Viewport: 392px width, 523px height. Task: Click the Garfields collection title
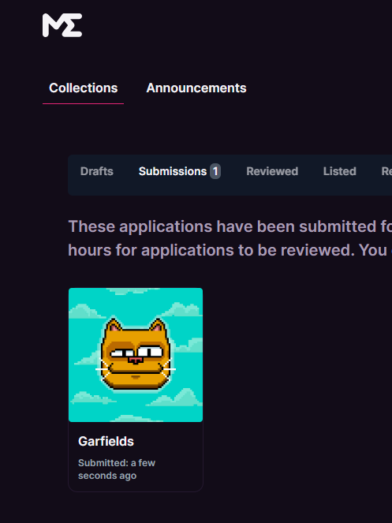pyautogui.click(x=106, y=441)
